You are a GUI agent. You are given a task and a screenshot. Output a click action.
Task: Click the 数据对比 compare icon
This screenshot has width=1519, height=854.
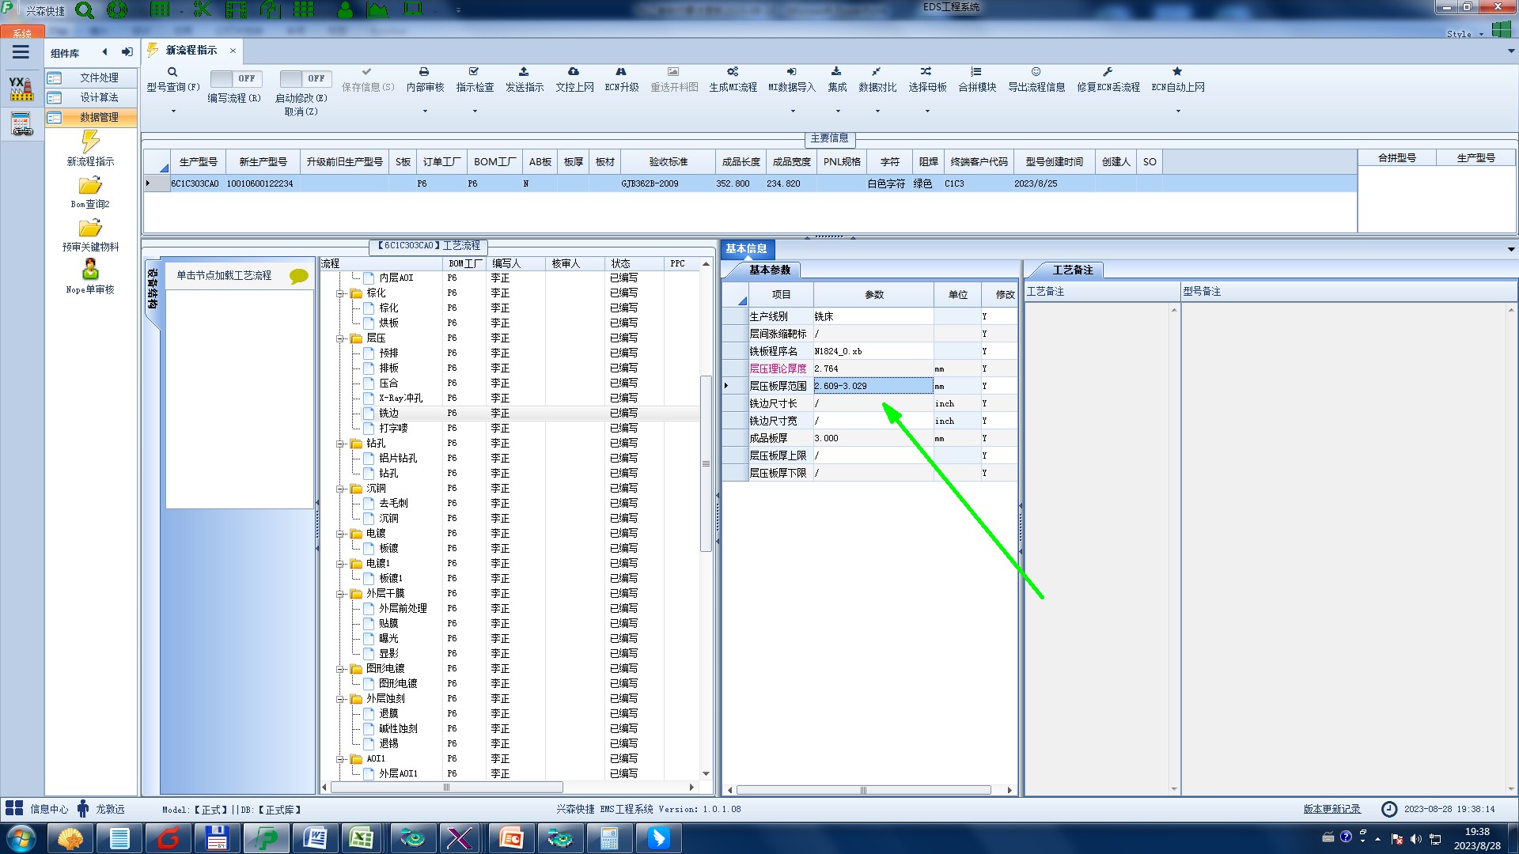[877, 72]
